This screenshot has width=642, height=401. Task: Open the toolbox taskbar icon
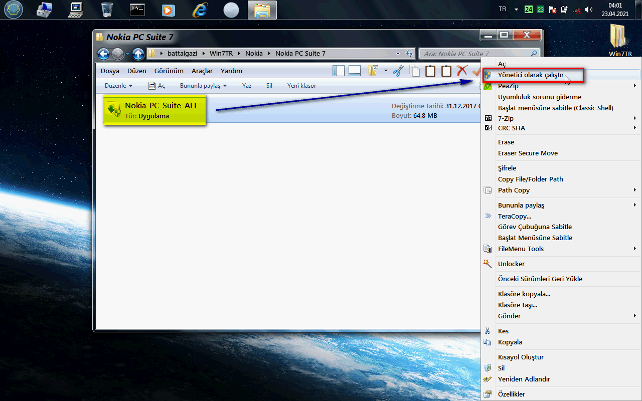(x=45, y=10)
